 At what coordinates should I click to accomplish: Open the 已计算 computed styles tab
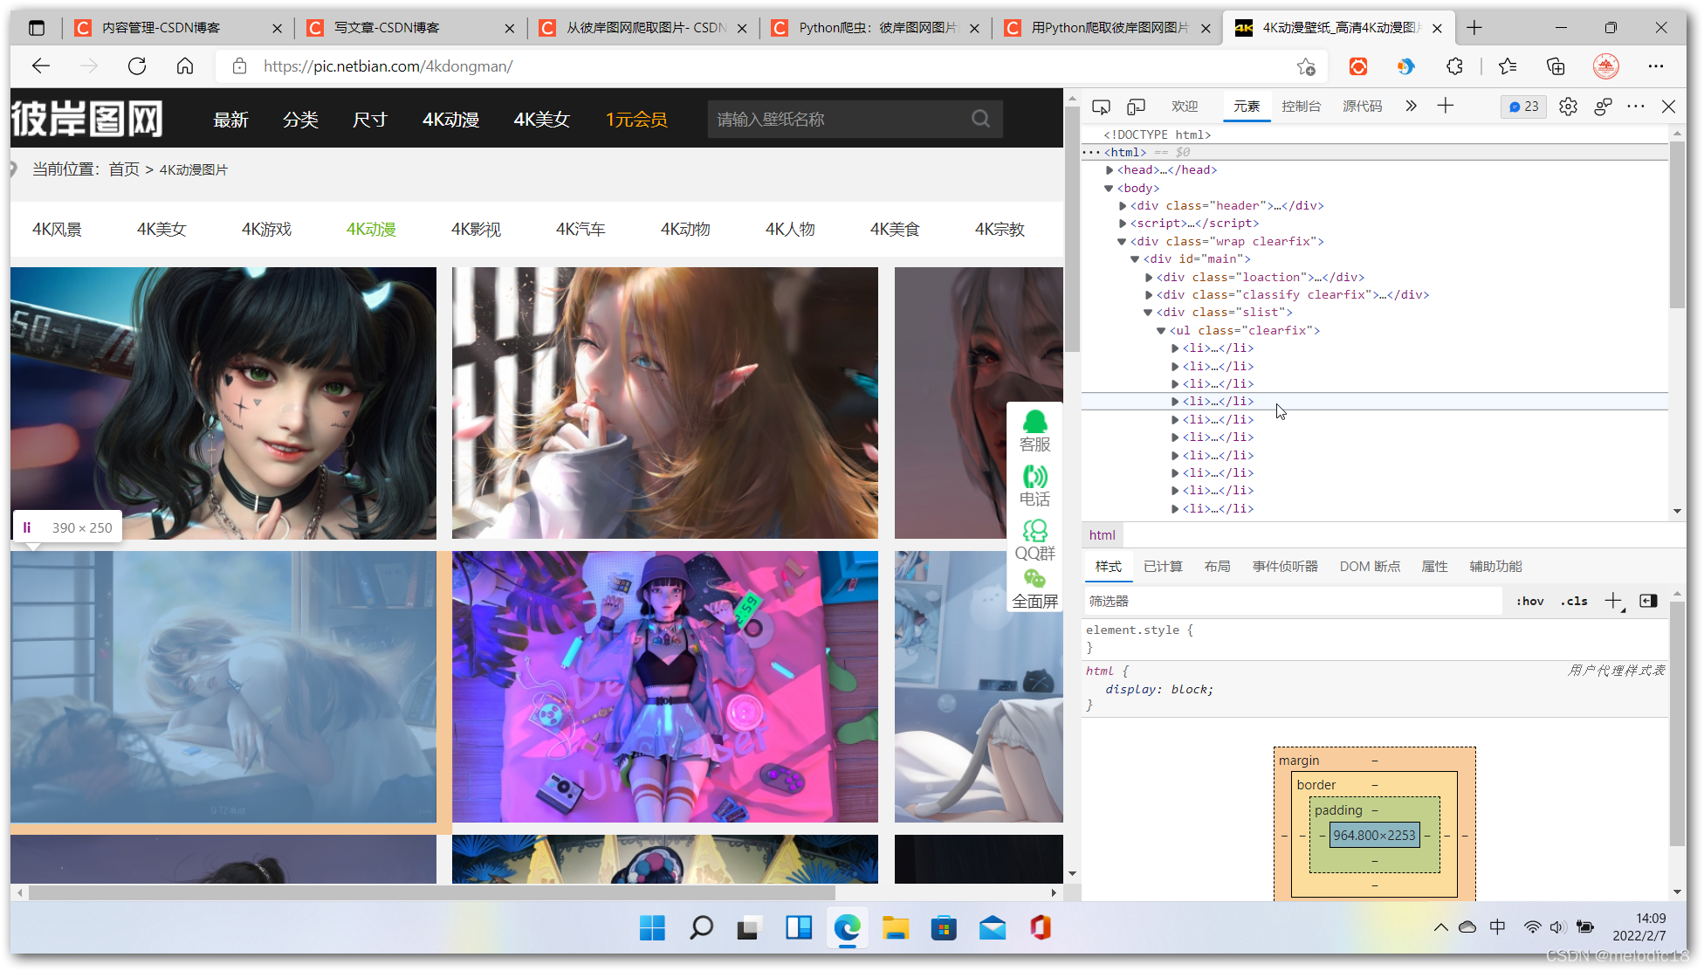1163,567
